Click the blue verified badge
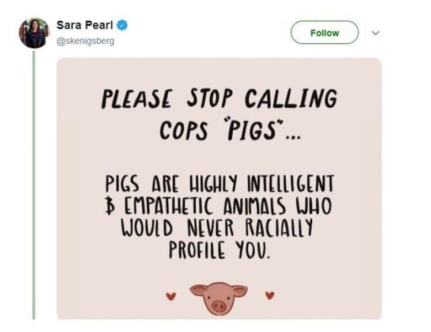The width and height of the screenshot is (431, 332). [123, 26]
